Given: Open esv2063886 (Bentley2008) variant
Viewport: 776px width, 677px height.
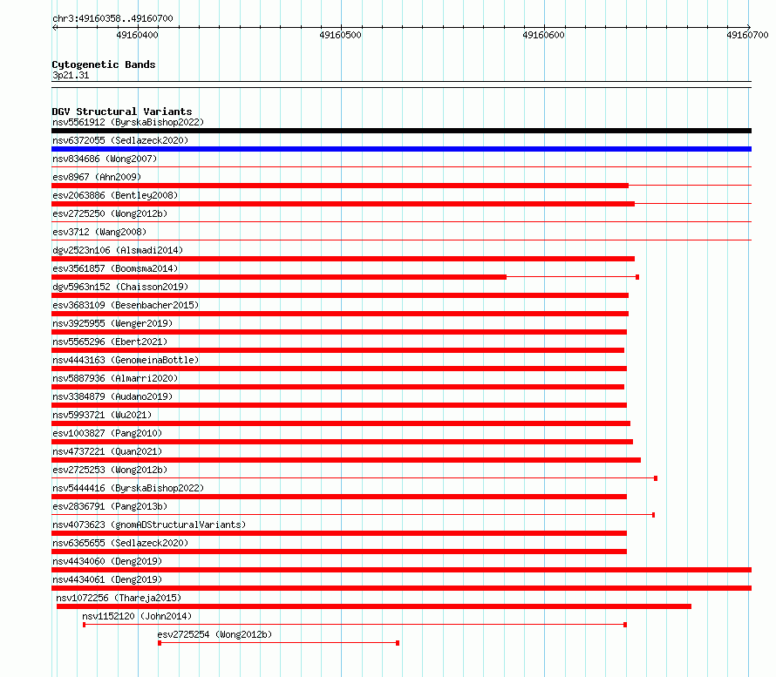Looking at the screenshot, I should 115,195.
